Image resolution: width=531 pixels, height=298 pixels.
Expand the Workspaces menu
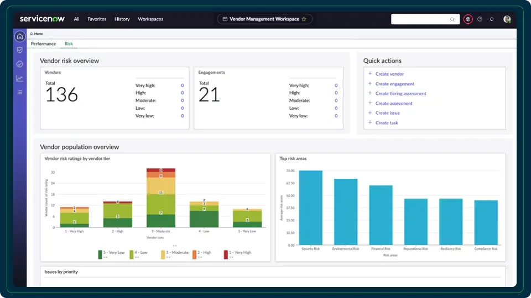pos(150,19)
